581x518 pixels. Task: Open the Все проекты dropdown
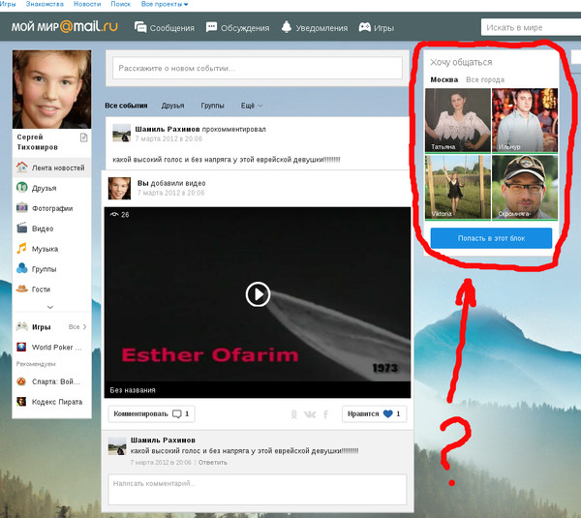pyautogui.click(x=165, y=4)
